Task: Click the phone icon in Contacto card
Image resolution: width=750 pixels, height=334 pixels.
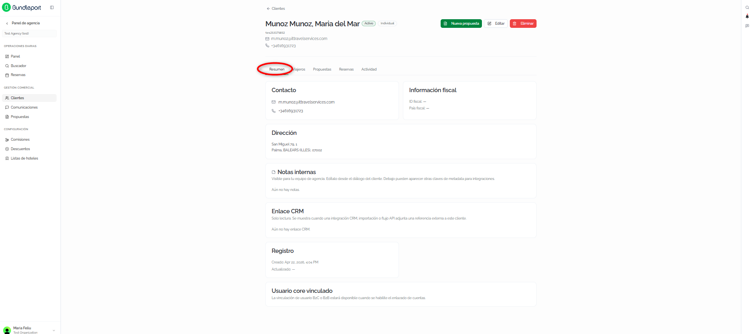Action: [x=274, y=111]
